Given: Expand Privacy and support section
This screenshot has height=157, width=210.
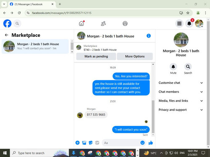Looking at the screenshot, I should tap(181, 110).
